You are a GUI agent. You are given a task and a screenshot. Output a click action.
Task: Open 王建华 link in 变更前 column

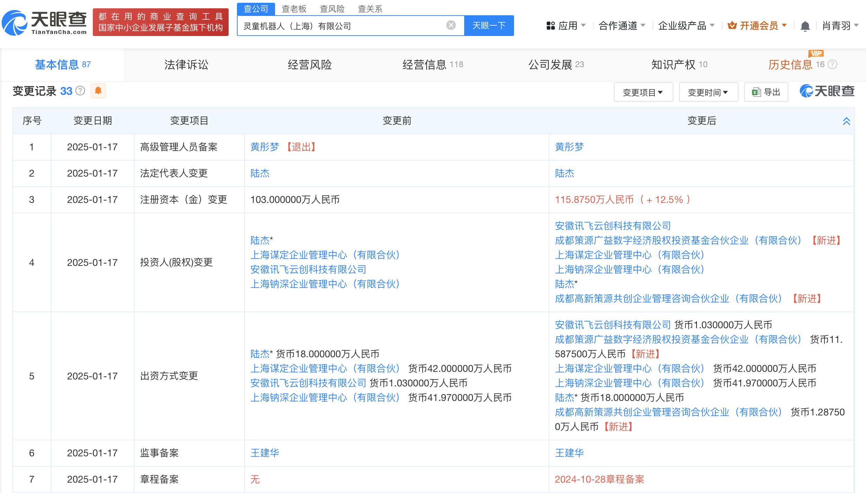point(265,453)
